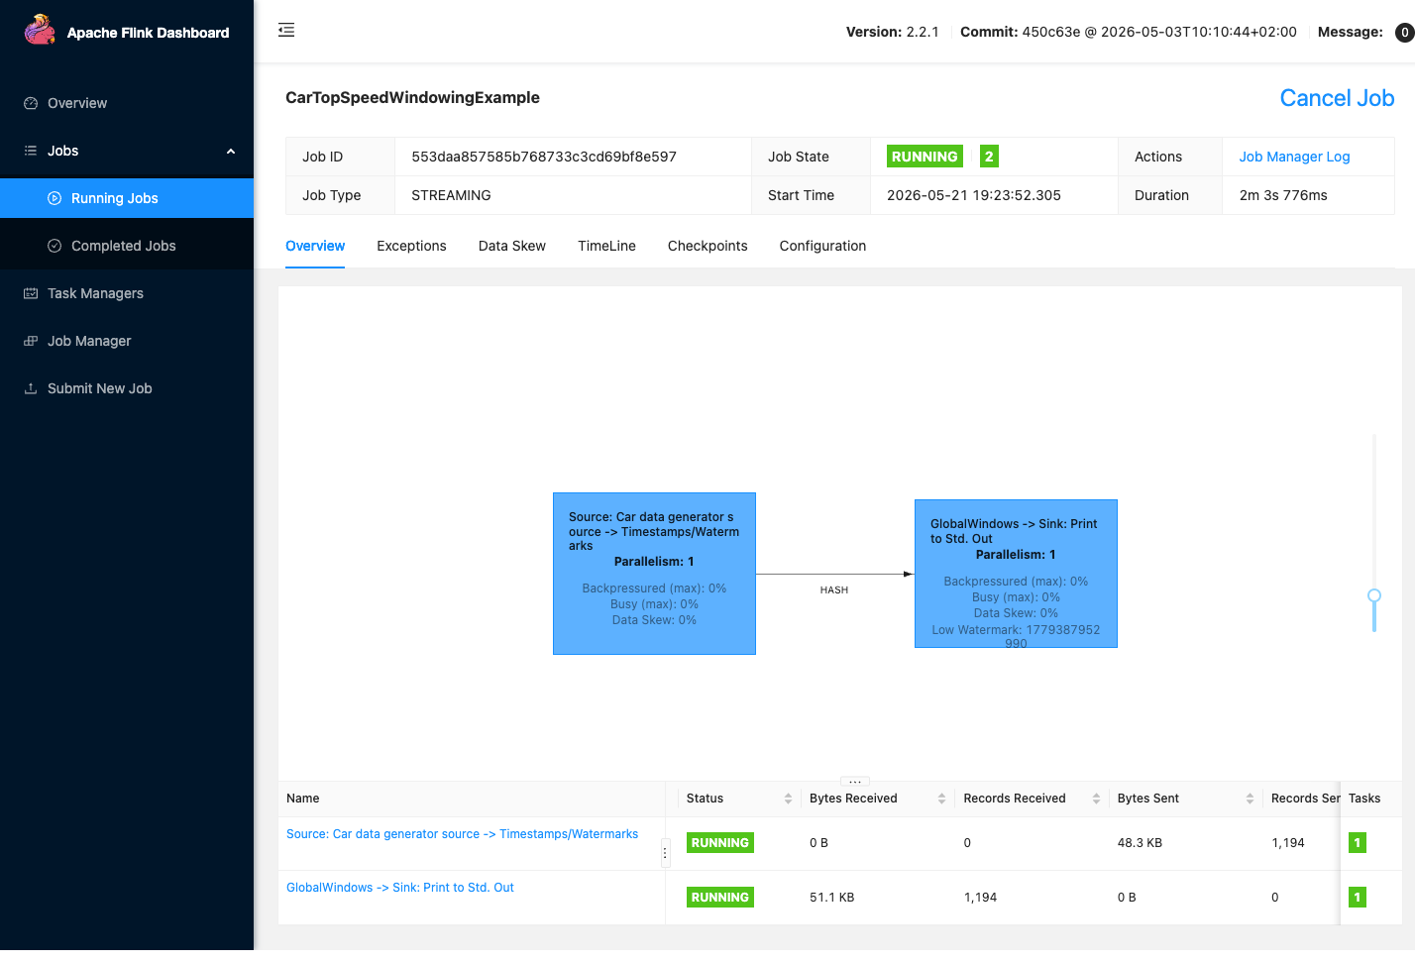Click the Message count badge showing 0
The image size is (1415, 962).
coord(1404,33)
